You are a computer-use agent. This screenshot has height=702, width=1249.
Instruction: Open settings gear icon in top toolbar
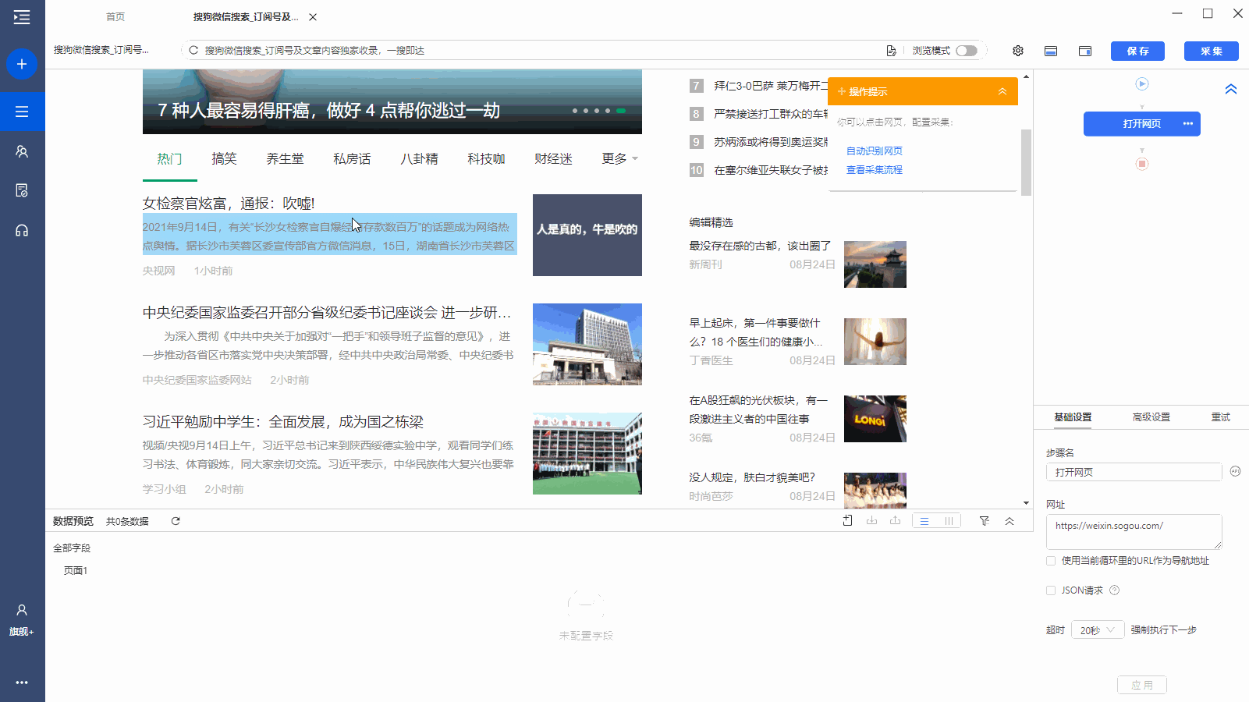point(1018,51)
